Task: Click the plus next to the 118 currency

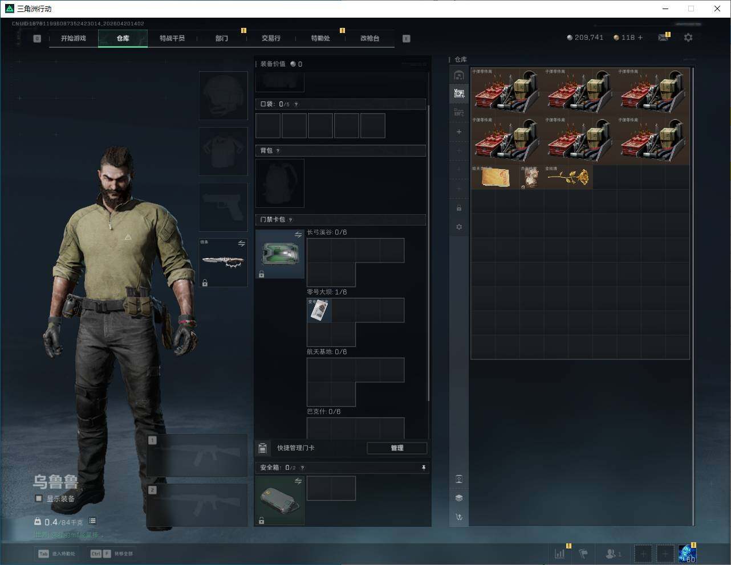Action: tap(640, 38)
